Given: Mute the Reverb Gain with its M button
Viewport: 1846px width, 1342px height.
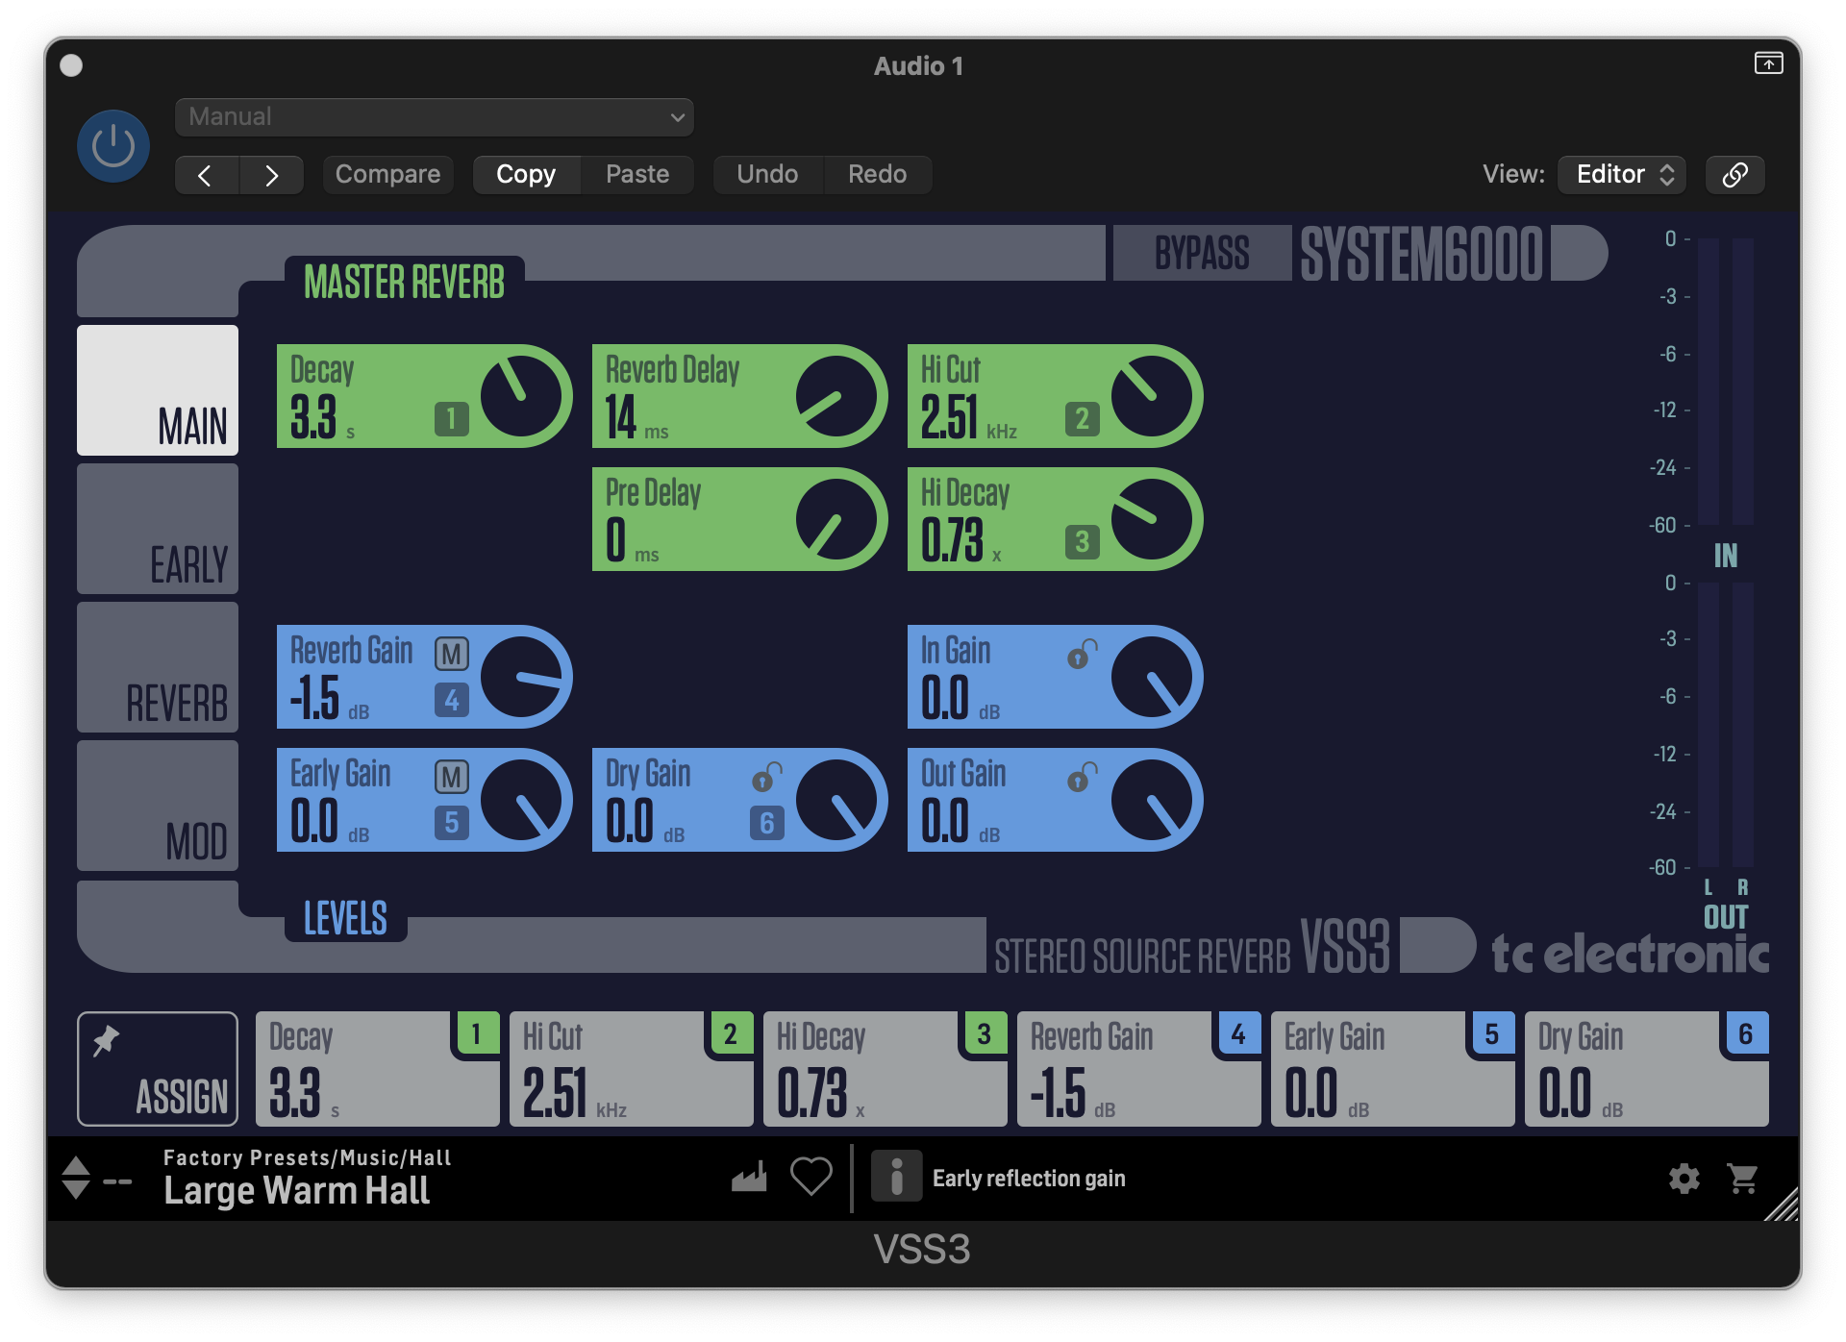Looking at the screenshot, I should point(450,654).
